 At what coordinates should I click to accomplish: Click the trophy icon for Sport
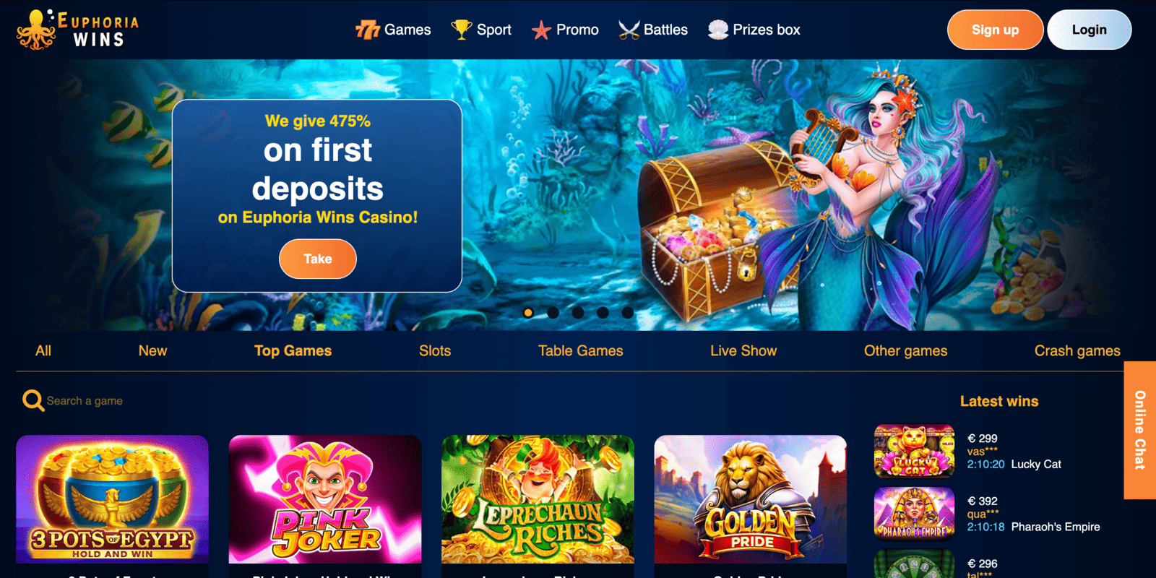coord(461,30)
